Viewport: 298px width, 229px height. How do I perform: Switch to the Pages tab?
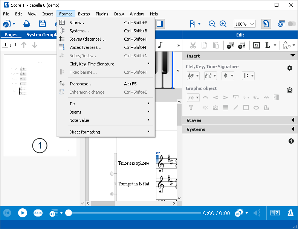(11, 35)
